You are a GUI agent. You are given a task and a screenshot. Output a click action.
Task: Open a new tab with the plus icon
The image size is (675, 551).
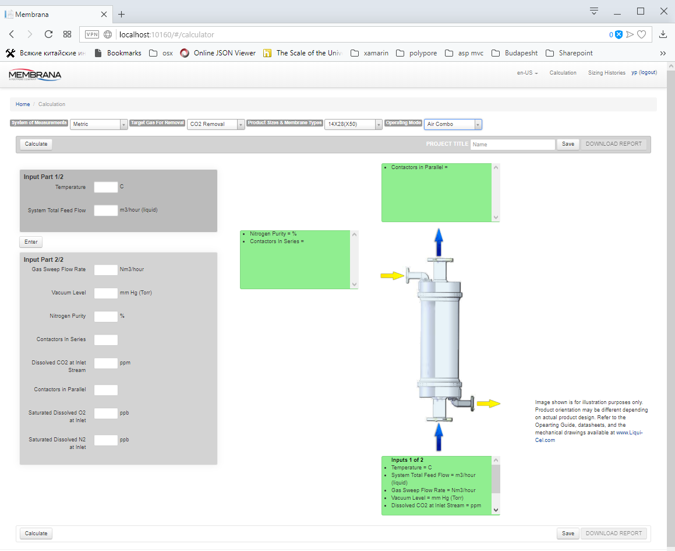point(121,14)
